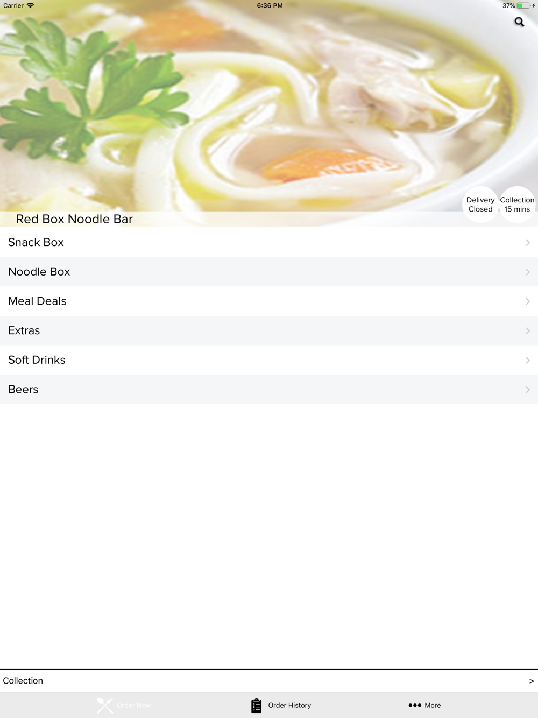Select the Order Now cutlery icon
538x718 pixels.
point(105,705)
